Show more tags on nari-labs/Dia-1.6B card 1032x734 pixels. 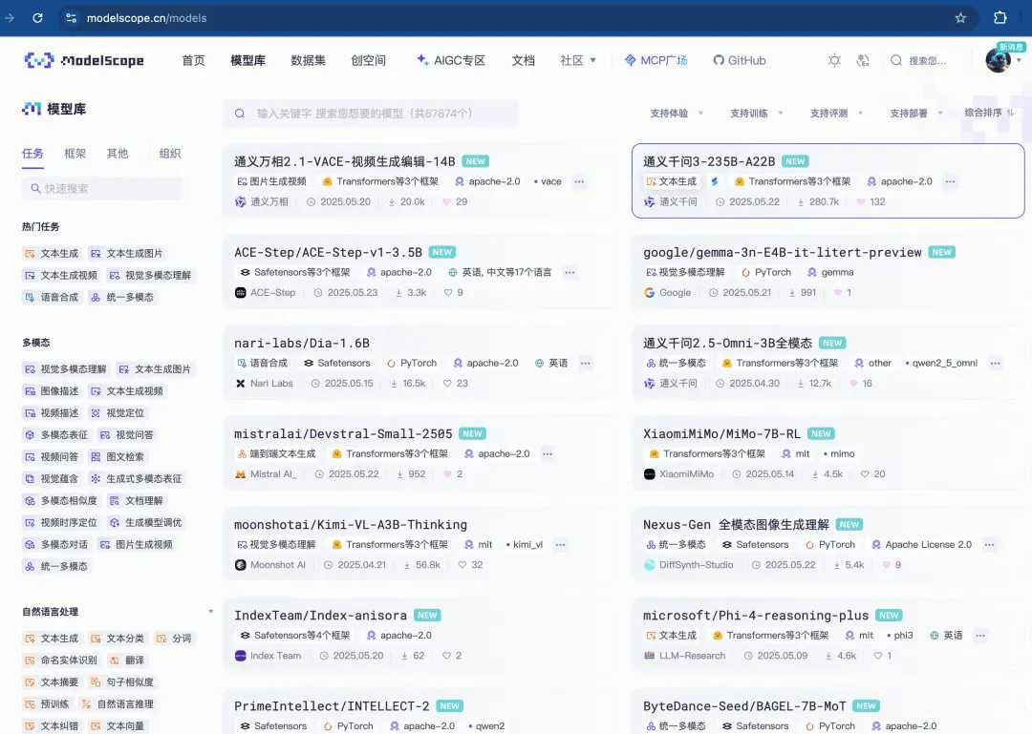click(x=585, y=363)
